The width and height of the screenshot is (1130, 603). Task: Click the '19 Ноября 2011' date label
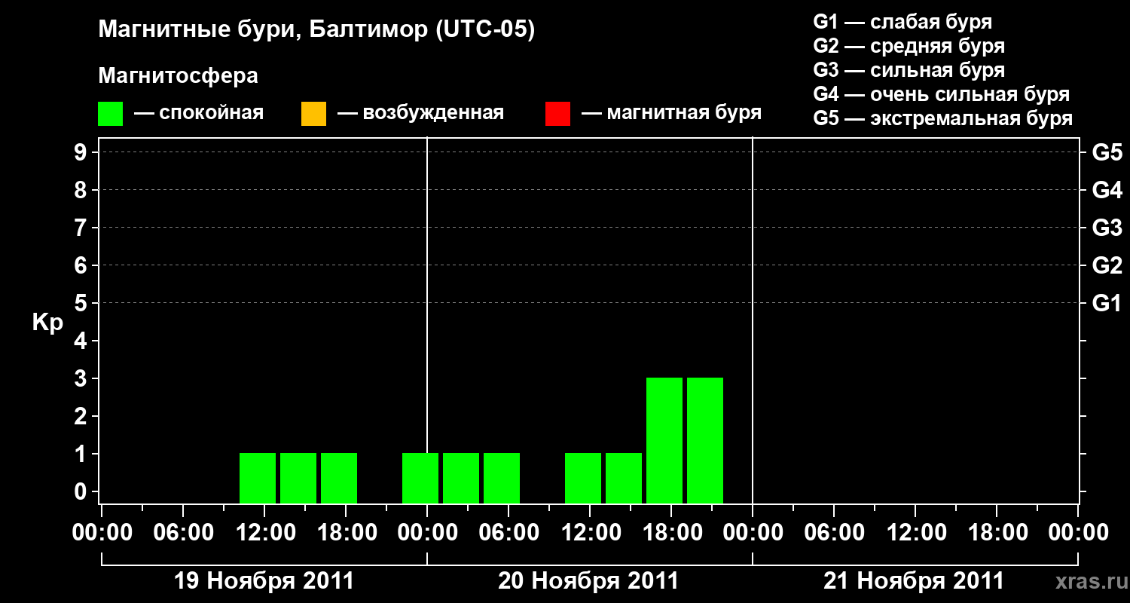264,581
